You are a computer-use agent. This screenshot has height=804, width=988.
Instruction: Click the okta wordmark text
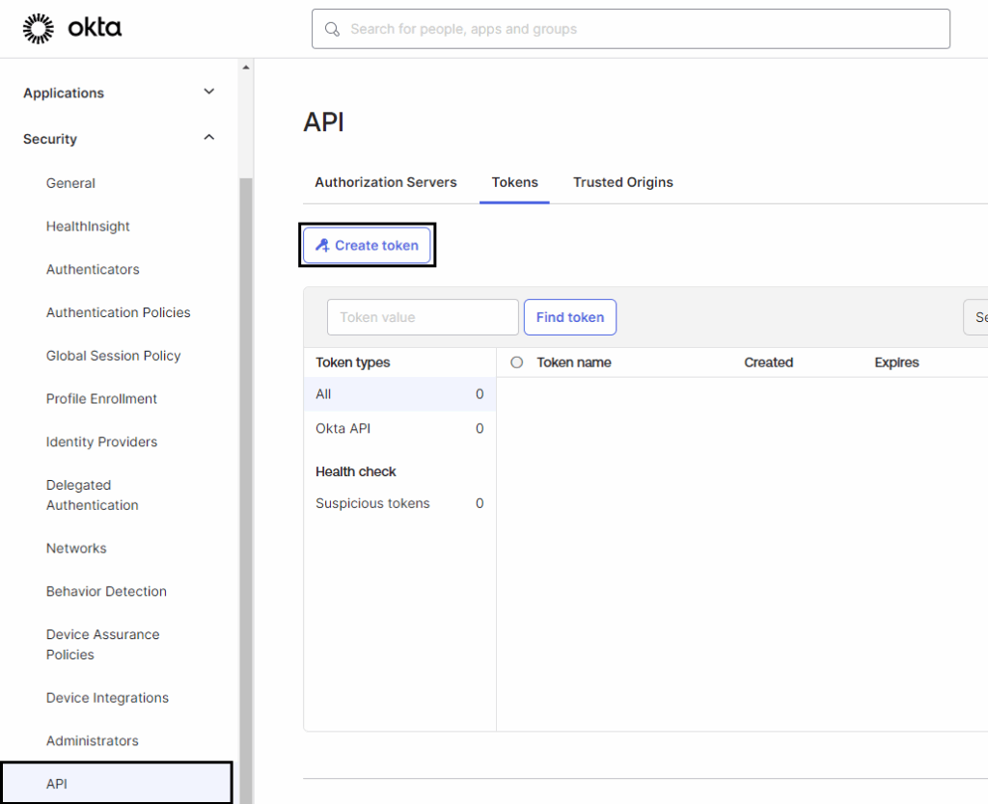[95, 28]
